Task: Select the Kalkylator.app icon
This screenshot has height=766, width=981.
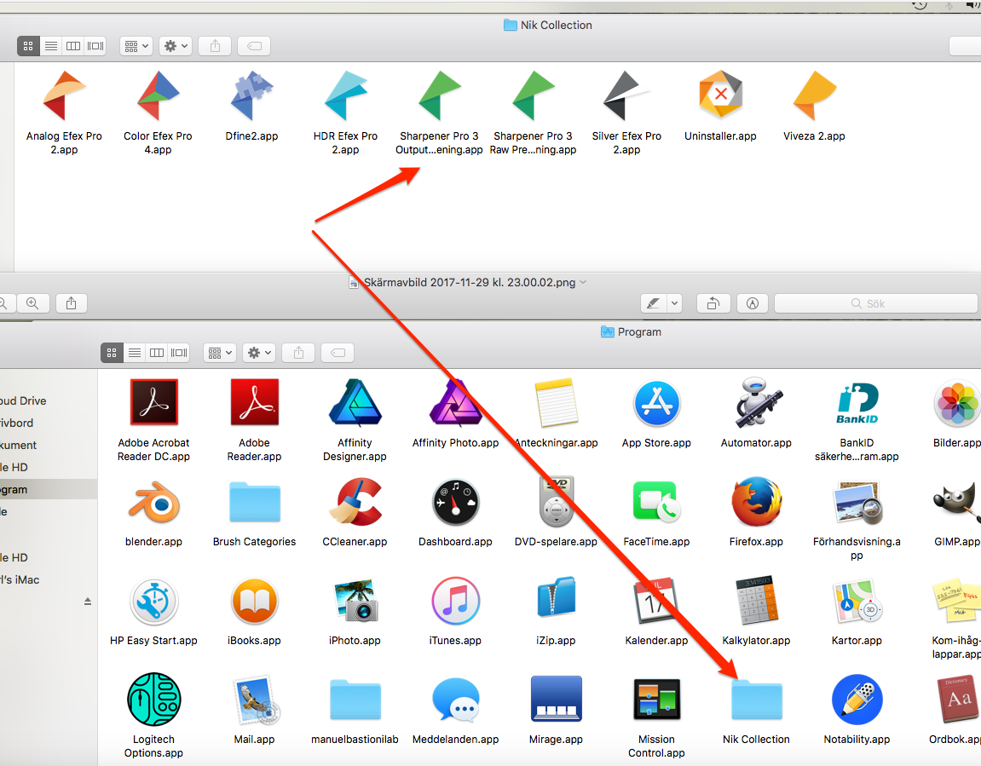Action: click(756, 601)
